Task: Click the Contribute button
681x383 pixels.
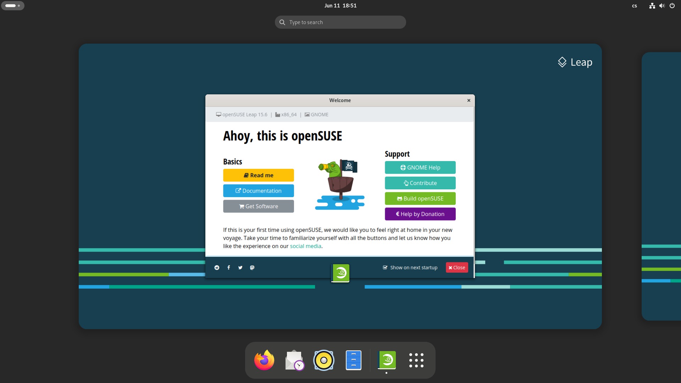Action: click(420, 183)
